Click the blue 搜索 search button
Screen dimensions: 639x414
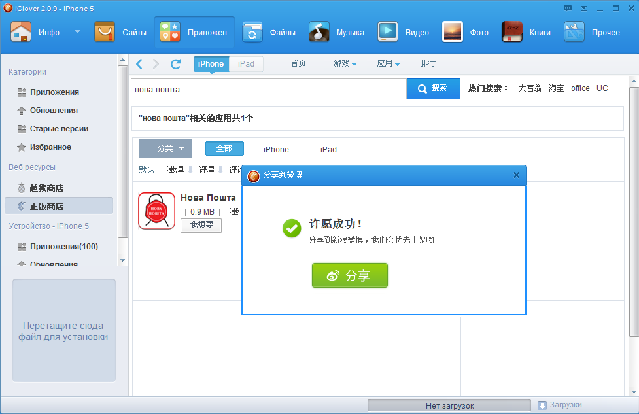pos(434,89)
